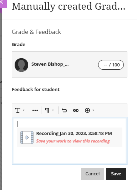Undo the last edit in feedback editor
Image resolution: width=137 pixels, height=190 pixels.
64,110
